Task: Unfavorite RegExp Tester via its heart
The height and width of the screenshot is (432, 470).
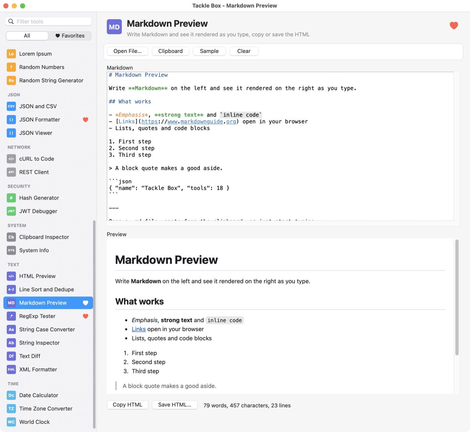Action: 86,316
